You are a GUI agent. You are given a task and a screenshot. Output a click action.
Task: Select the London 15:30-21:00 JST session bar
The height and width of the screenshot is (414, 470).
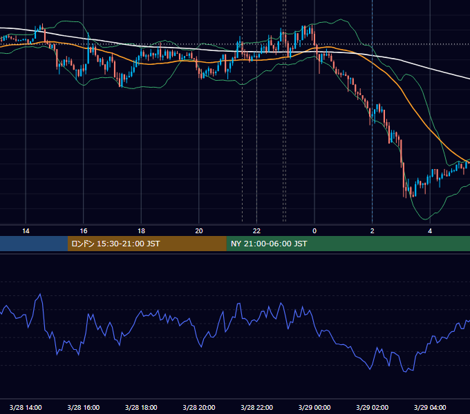tap(147, 244)
